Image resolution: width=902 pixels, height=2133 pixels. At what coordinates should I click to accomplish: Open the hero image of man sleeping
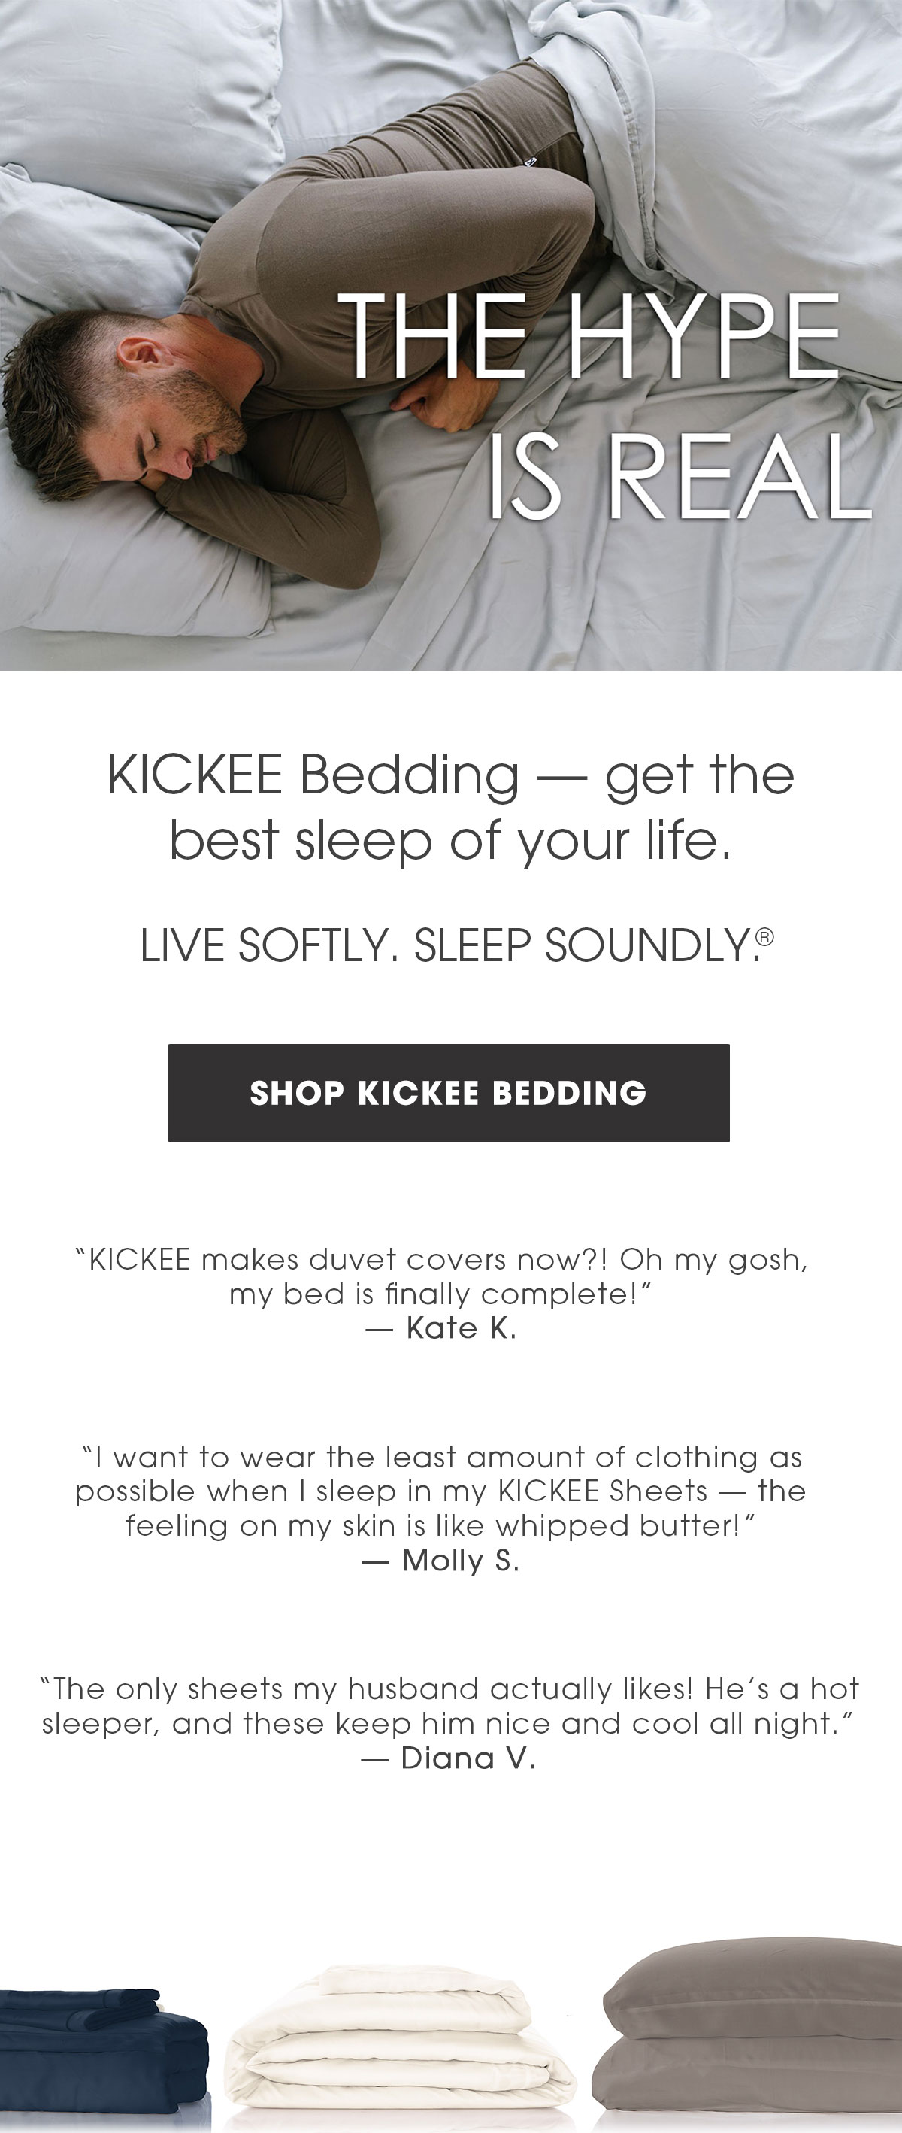451,331
